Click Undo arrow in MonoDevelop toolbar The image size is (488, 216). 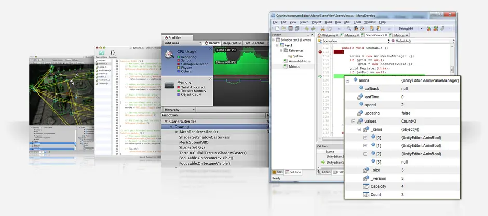(x=306, y=29)
